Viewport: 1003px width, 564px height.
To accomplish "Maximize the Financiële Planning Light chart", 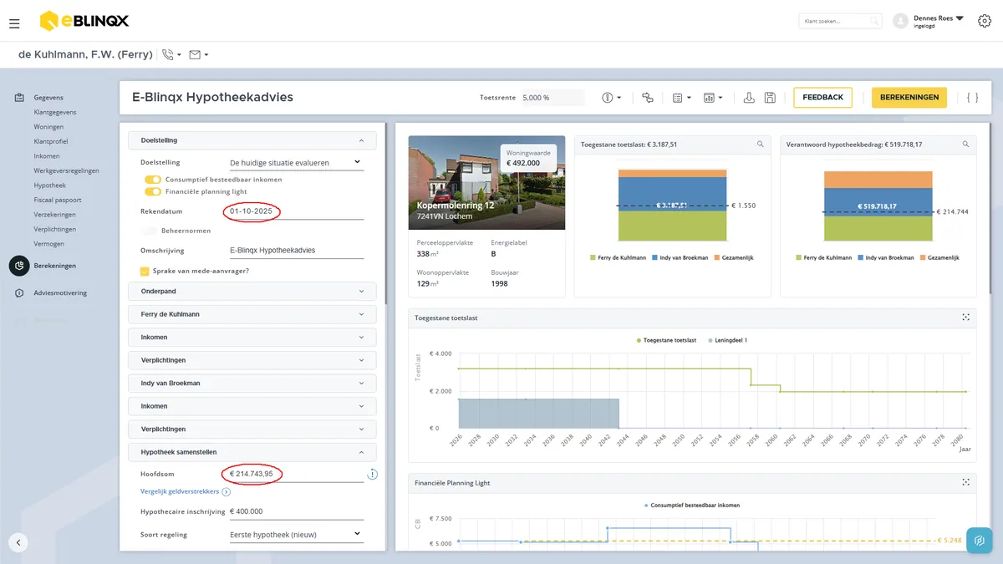I will [965, 483].
